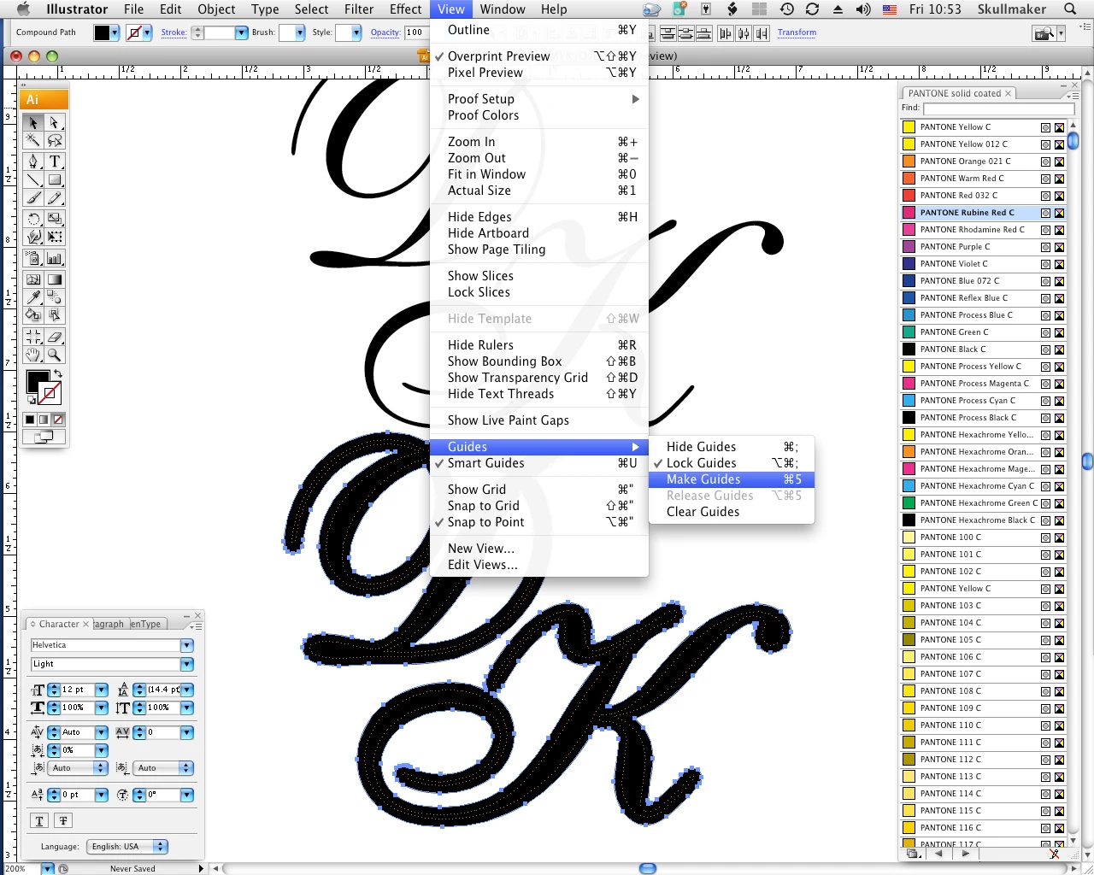Select the Rotate tool
The height and width of the screenshot is (875, 1094).
33,219
